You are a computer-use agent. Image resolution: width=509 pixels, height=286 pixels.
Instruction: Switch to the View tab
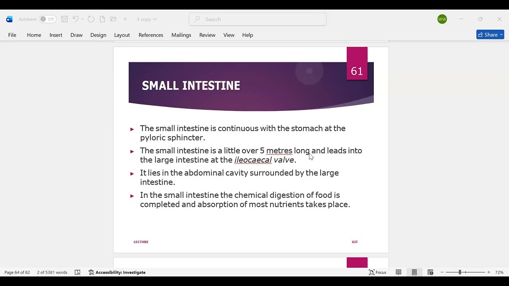pyautogui.click(x=229, y=35)
